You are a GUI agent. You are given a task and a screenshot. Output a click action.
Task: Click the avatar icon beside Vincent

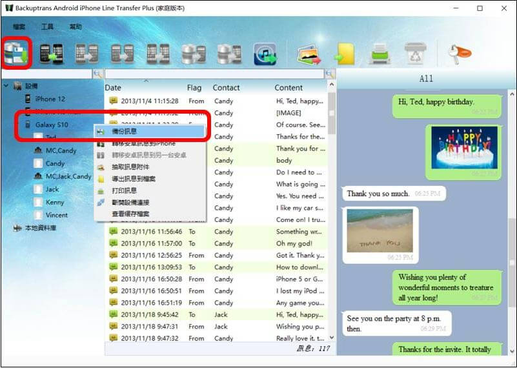[38, 215]
